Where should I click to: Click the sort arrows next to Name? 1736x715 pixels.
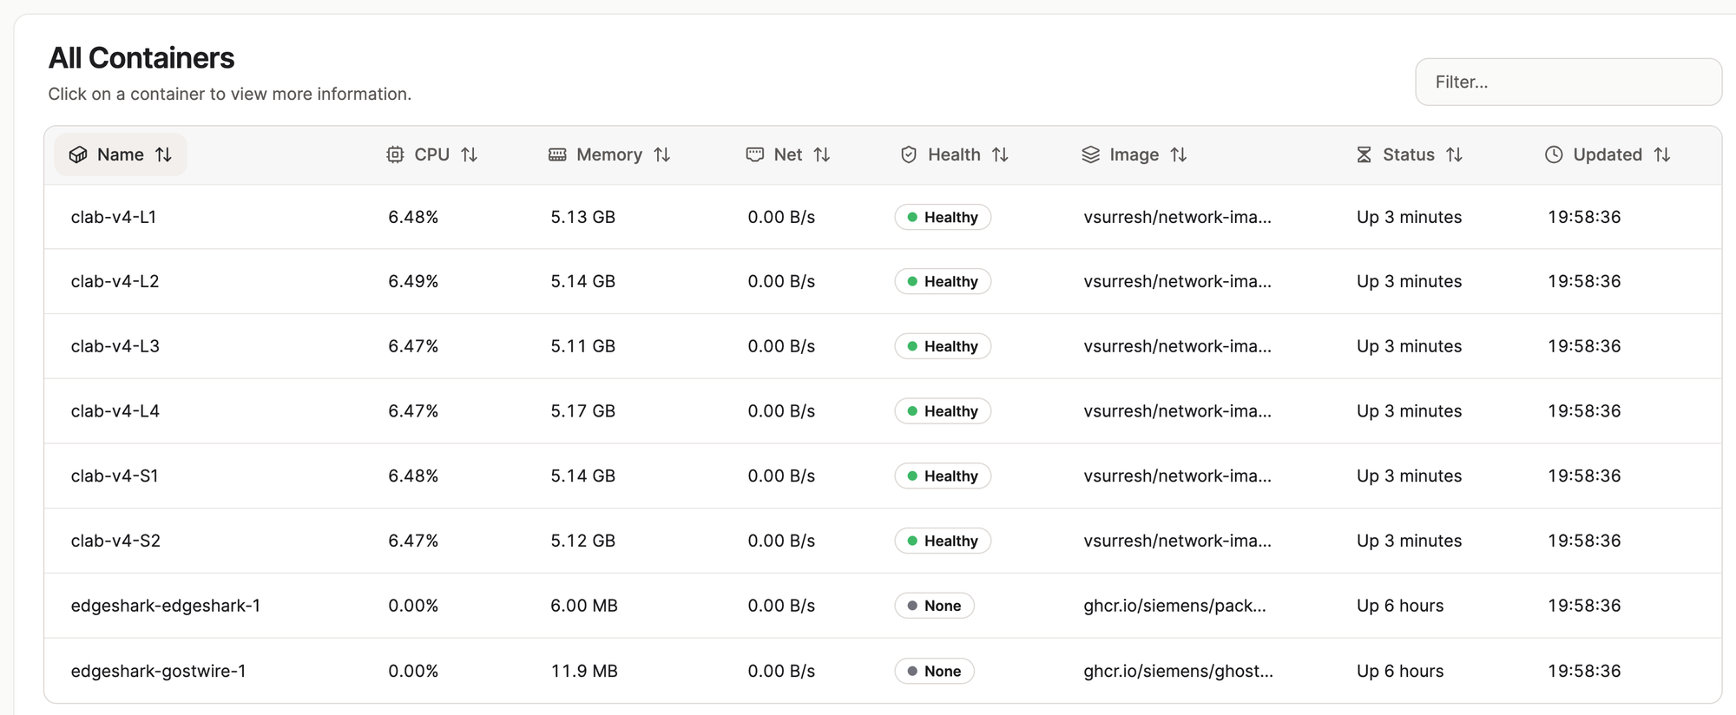pyautogui.click(x=163, y=154)
